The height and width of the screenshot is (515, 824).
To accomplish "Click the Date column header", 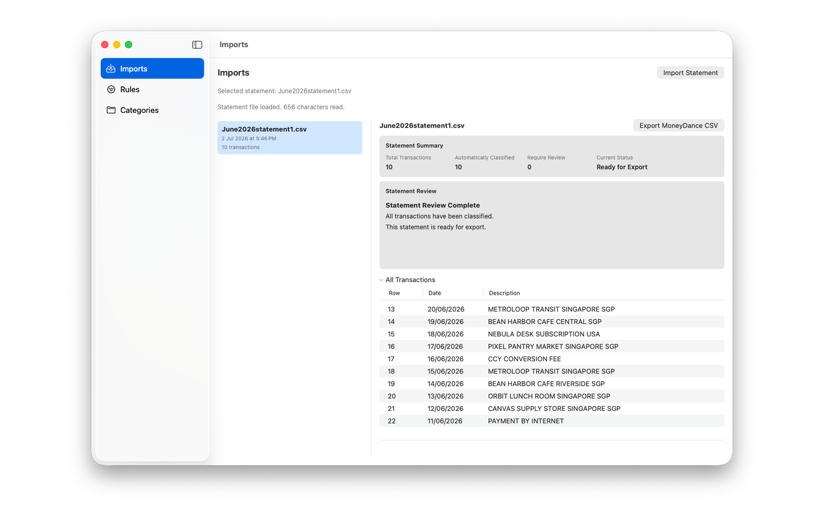I will (x=435, y=293).
